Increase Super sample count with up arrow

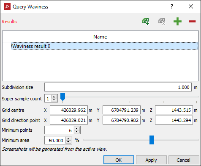pos(54,97)
